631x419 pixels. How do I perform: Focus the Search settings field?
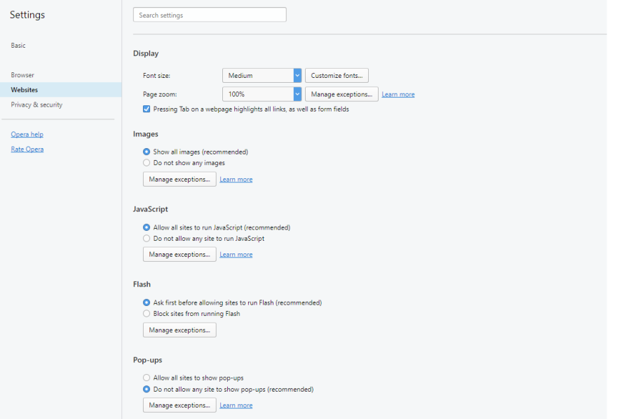tap(210, 15)
